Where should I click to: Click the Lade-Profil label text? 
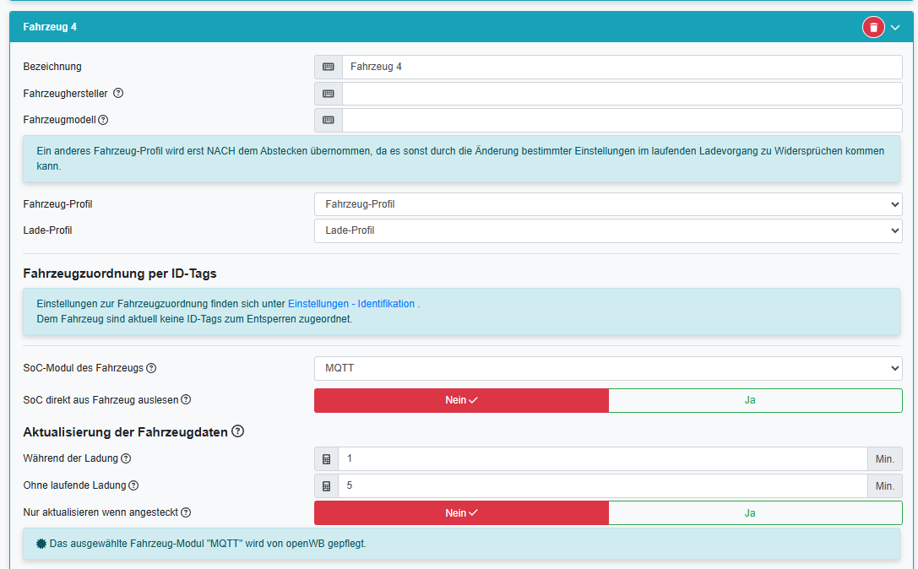[47, 230]
